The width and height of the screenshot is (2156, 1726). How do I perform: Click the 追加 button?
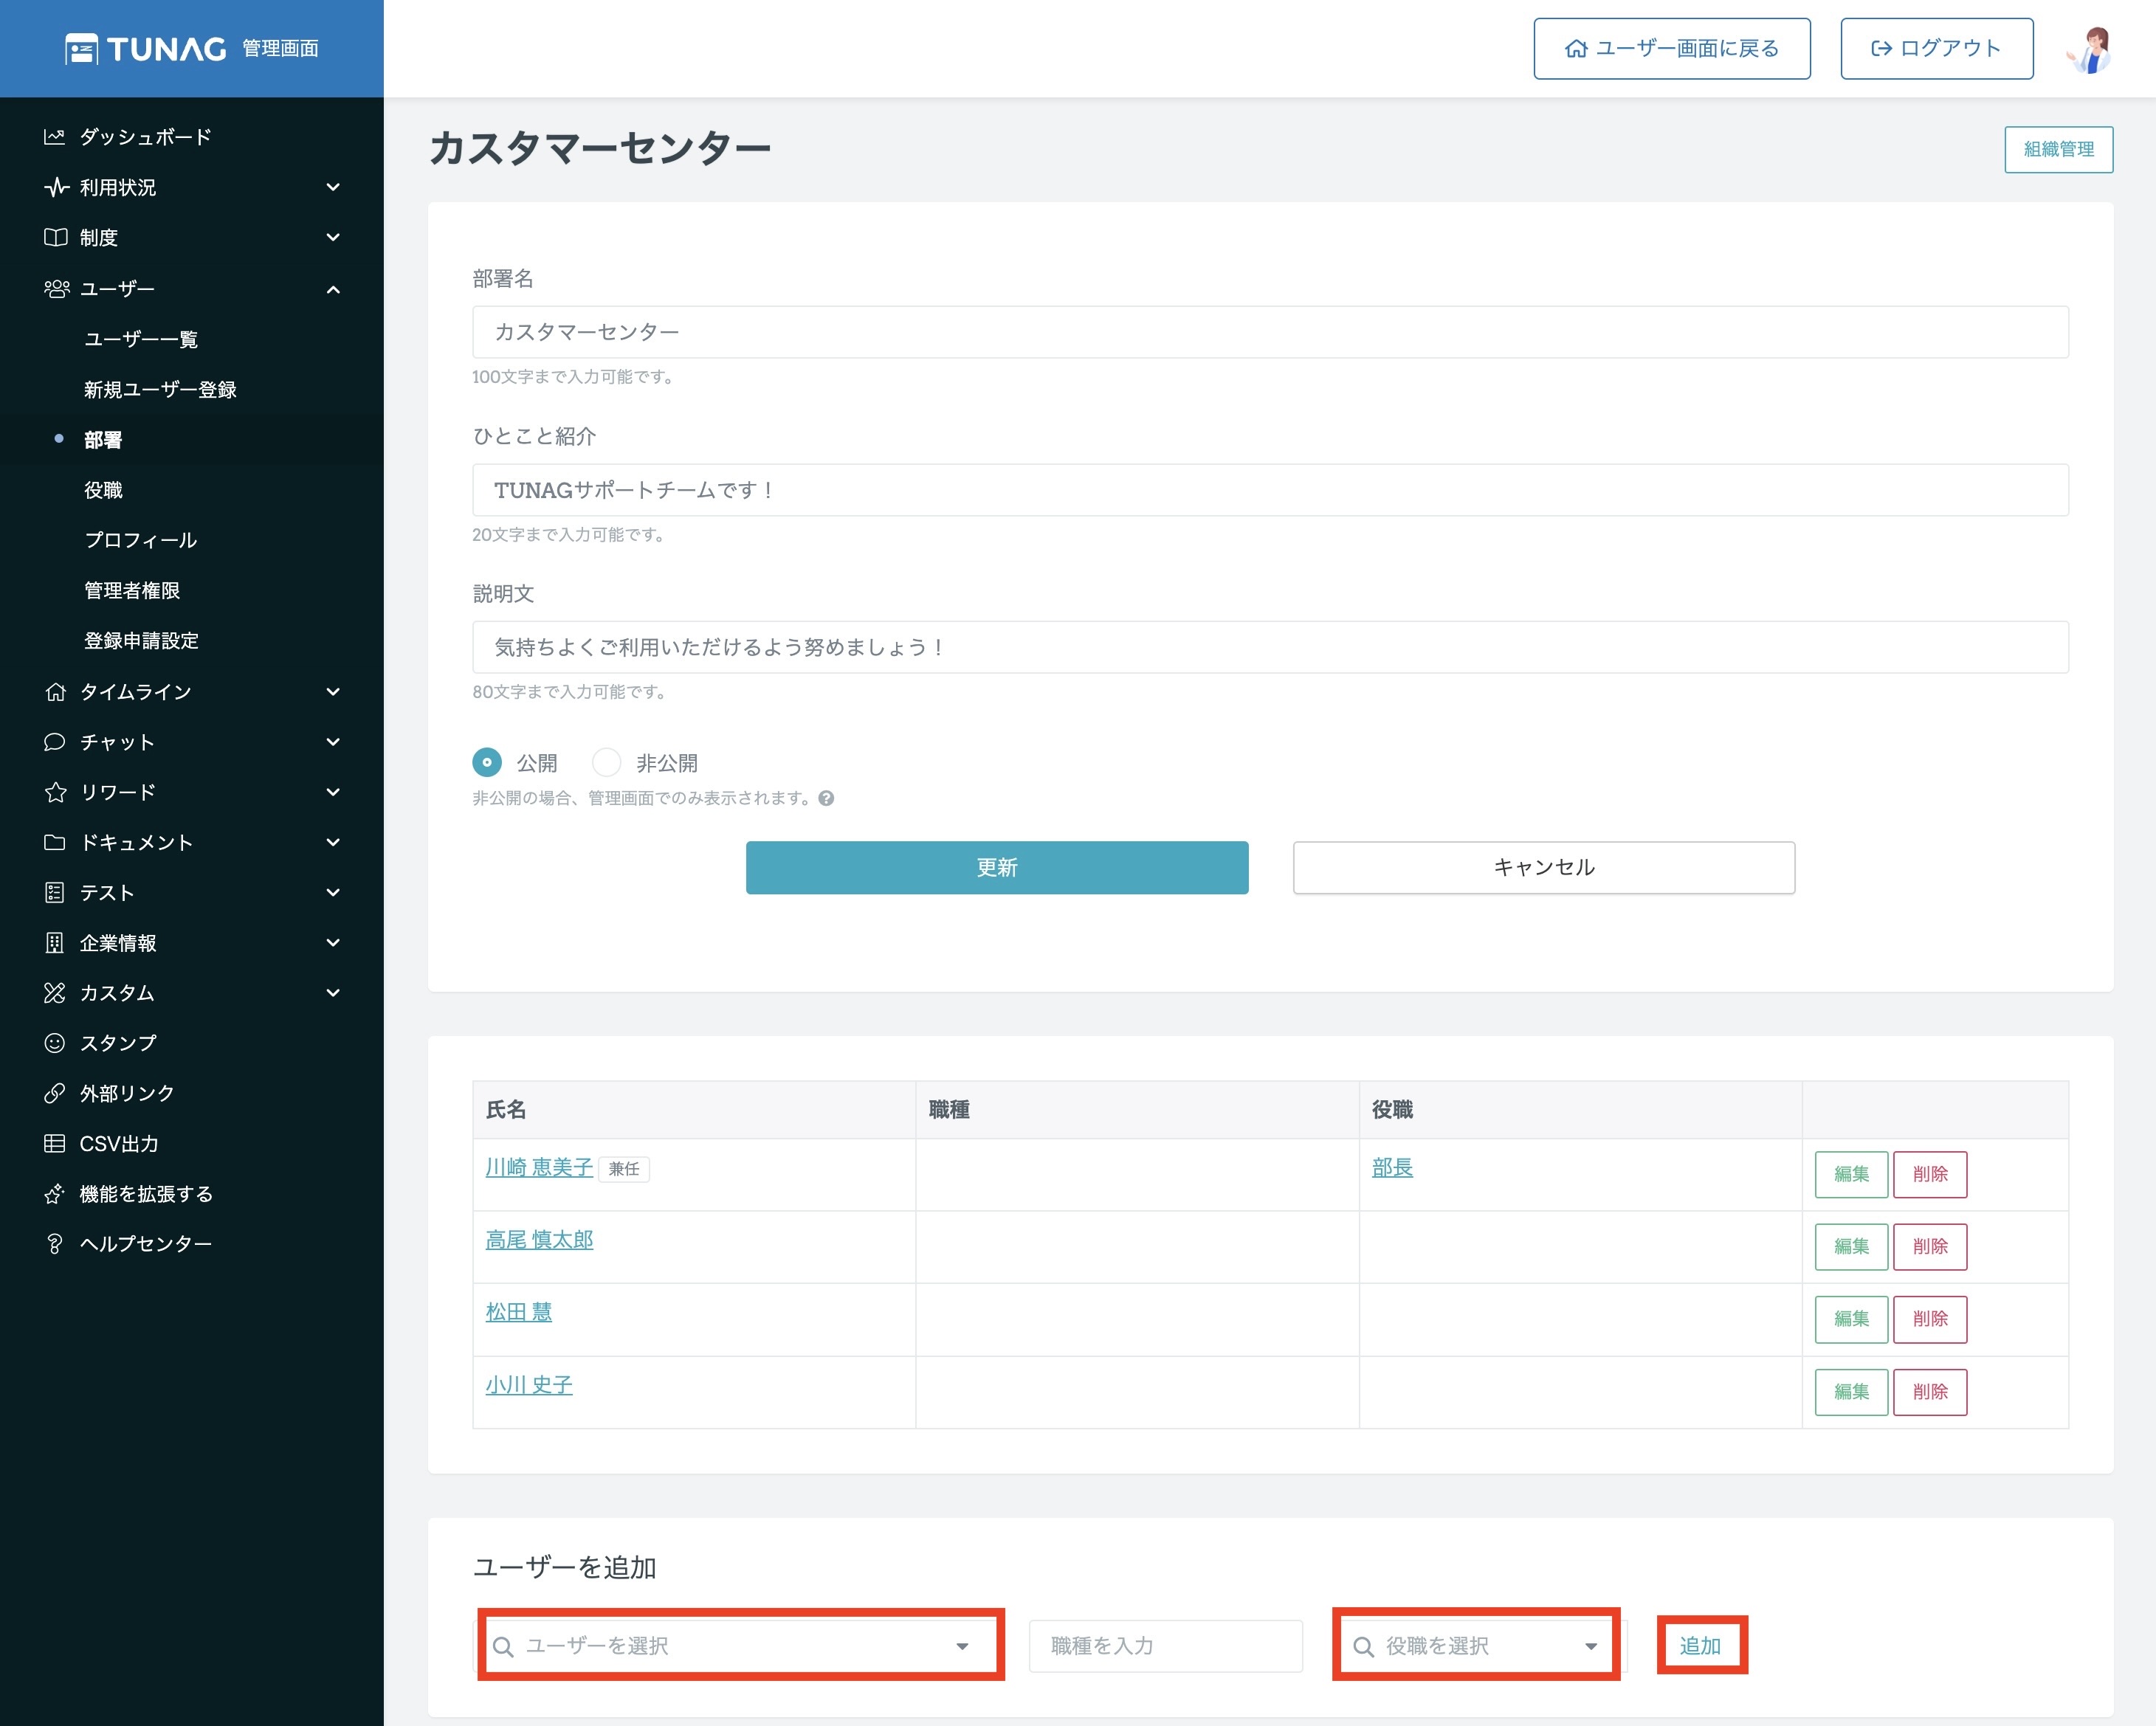click(1700, 1646)
